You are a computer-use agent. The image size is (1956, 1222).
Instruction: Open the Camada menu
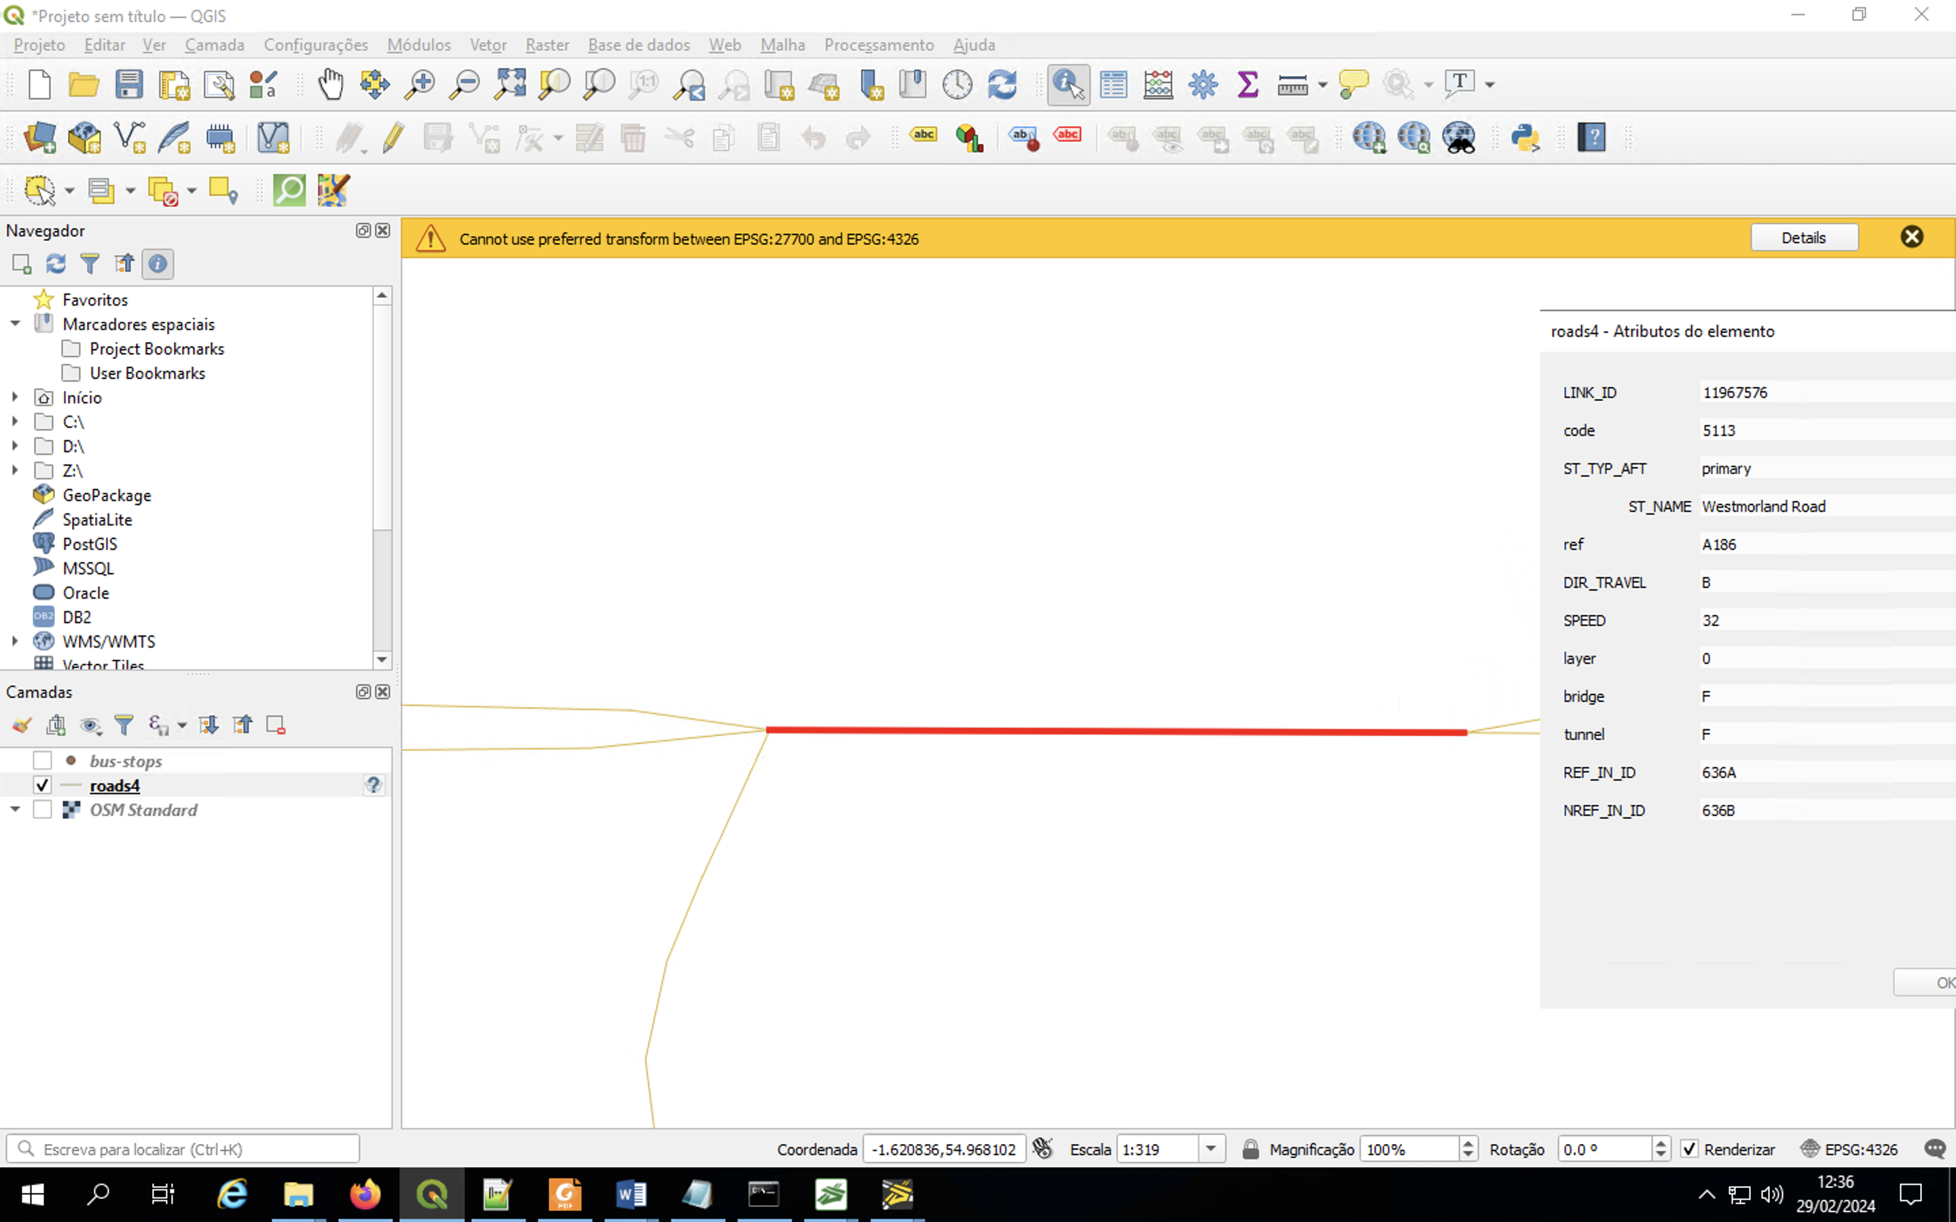(x=214, y=45)
